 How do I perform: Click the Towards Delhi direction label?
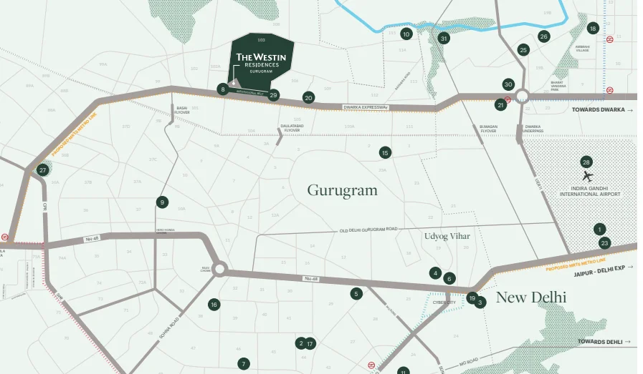tap(605, 342)
